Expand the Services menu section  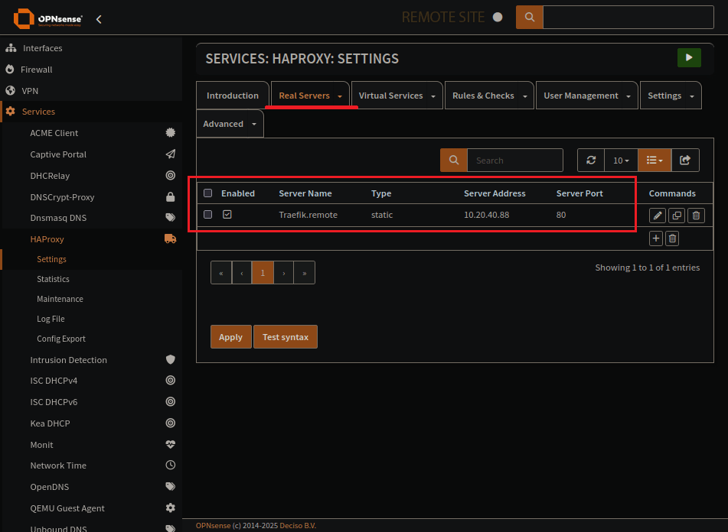pyautogui.click(x=38, y=112)
